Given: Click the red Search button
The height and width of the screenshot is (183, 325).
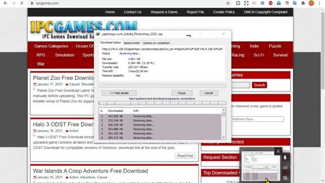Looking at the screenshot, I should point(259,85).
